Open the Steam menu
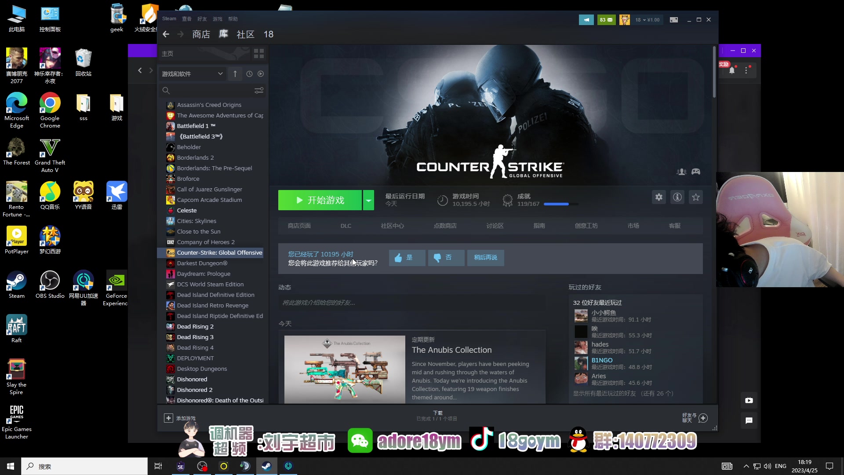Viewport: 844px width, 475px height. (169, 18)
